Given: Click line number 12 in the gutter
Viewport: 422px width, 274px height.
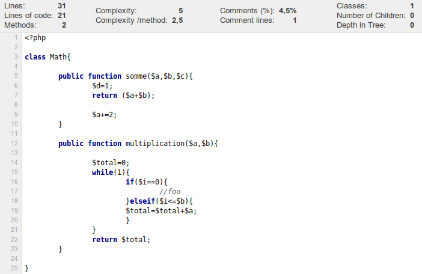Looking at the screenshot, I should 13,144.
